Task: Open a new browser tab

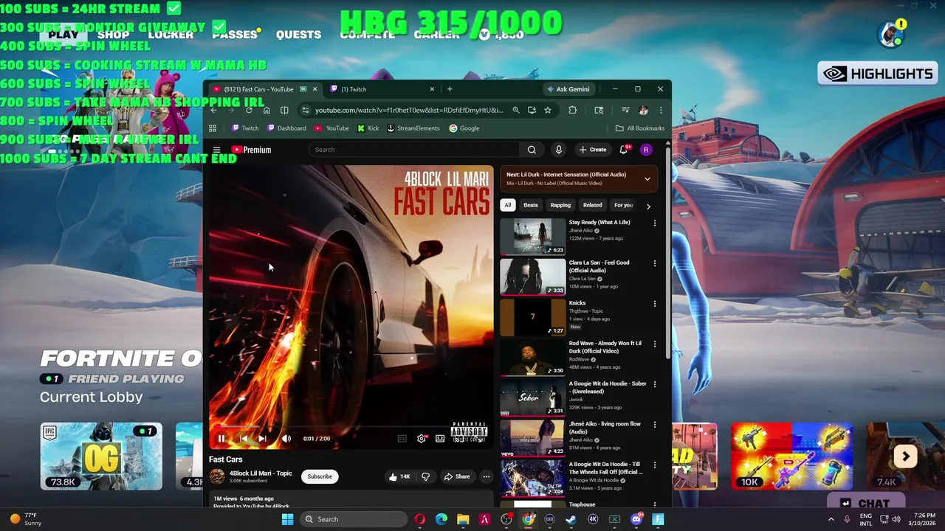Action: 450,89
